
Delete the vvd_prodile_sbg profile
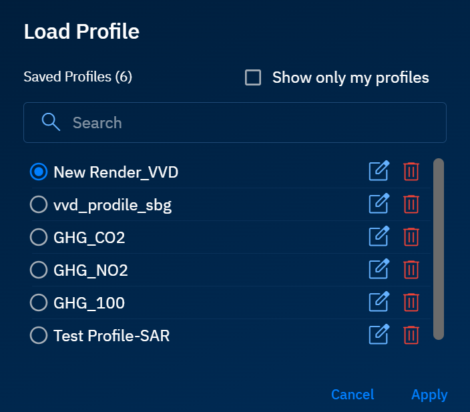point(411,204)
